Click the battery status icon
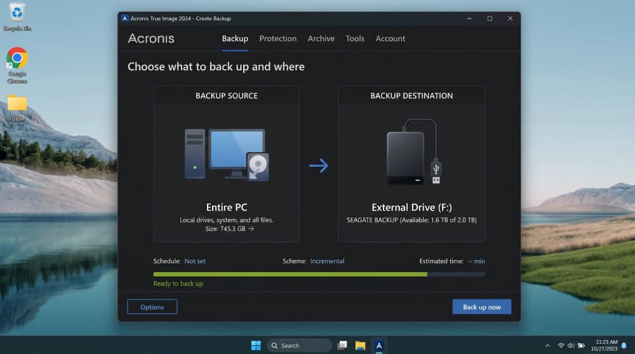The height and width of the screenshot is (354, 635). point(581,346)
